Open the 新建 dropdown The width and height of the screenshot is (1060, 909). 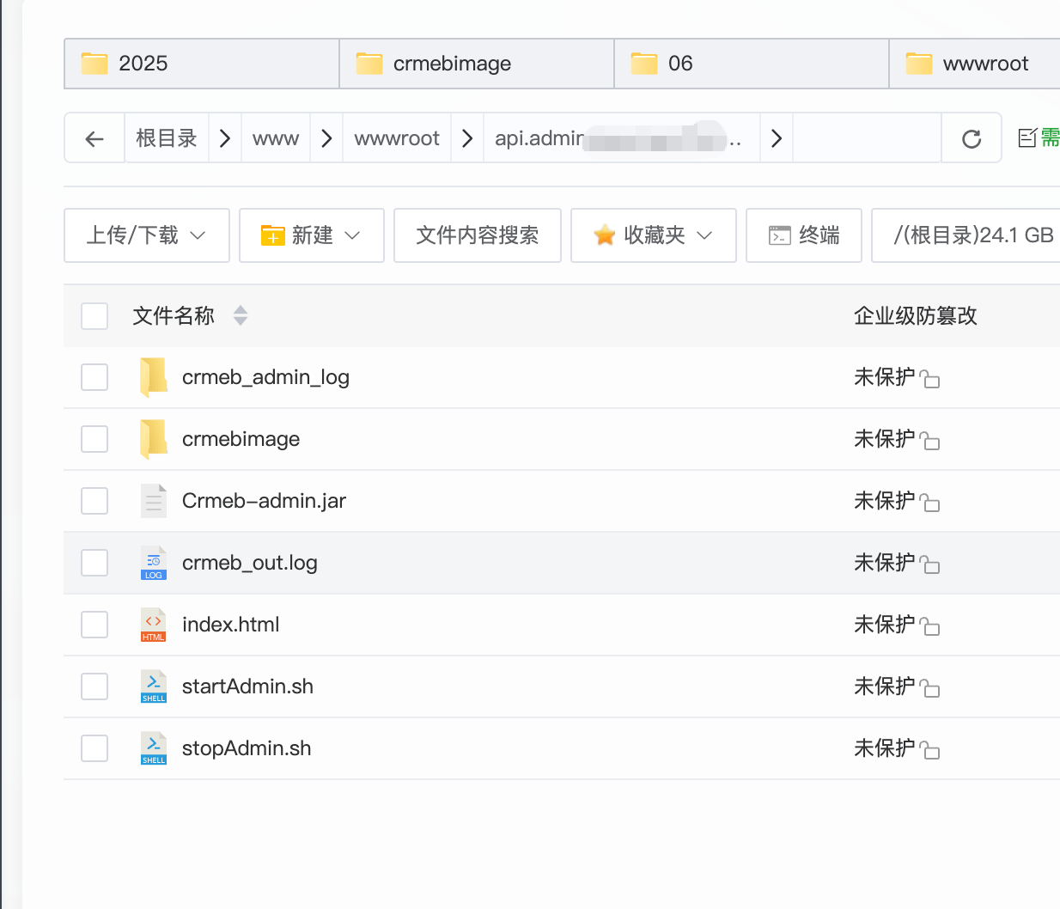click(x=312, y=235)
